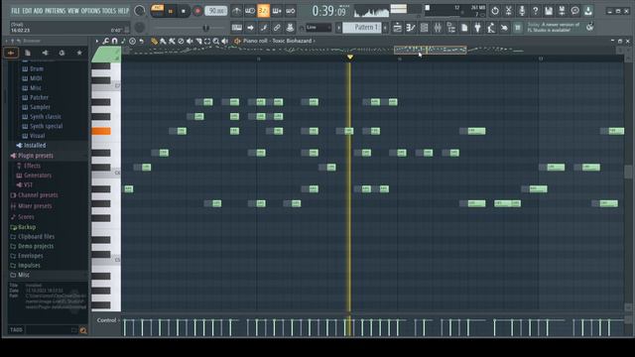Open the Playlist view icon

[397, 28]
